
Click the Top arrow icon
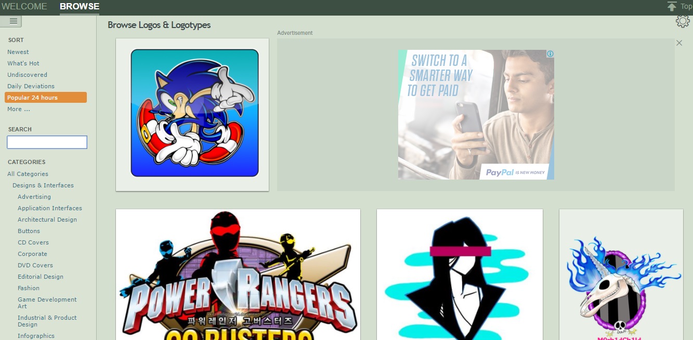click(672, 6)
